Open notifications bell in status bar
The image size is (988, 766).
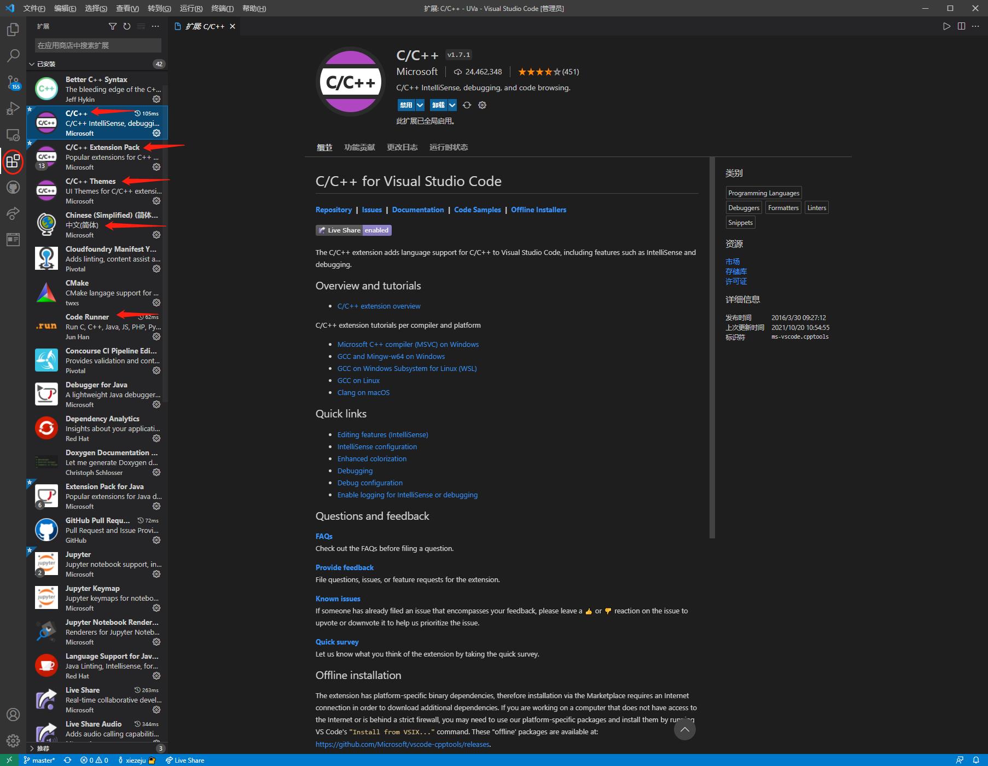click(975, 760)
